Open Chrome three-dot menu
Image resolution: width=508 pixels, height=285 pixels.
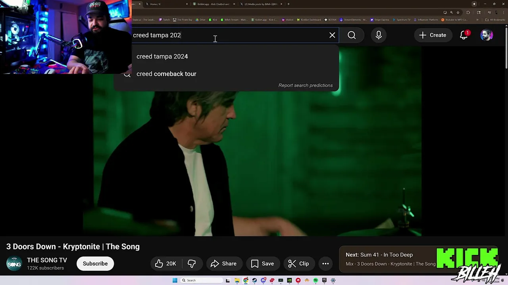504,12
